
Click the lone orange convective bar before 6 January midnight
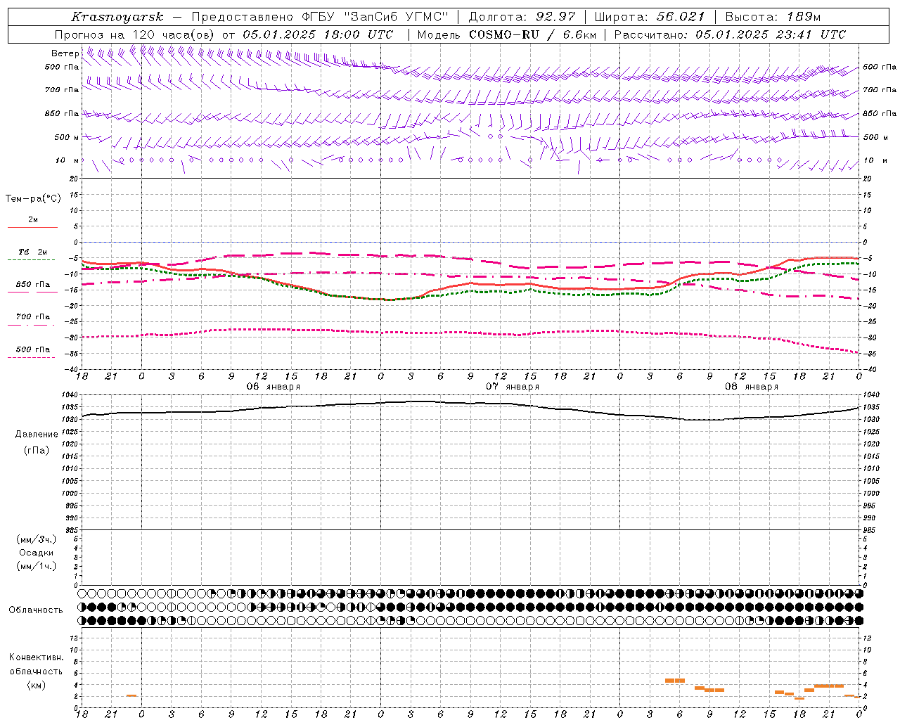[x=131, y=695]
